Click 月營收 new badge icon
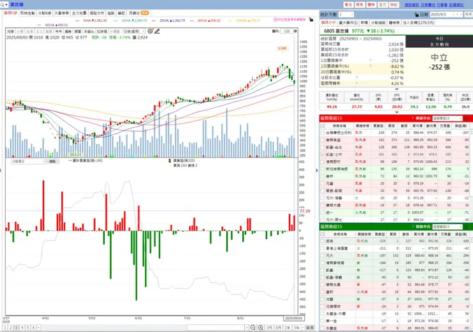 pyautogui.click(x=145, y=13)
